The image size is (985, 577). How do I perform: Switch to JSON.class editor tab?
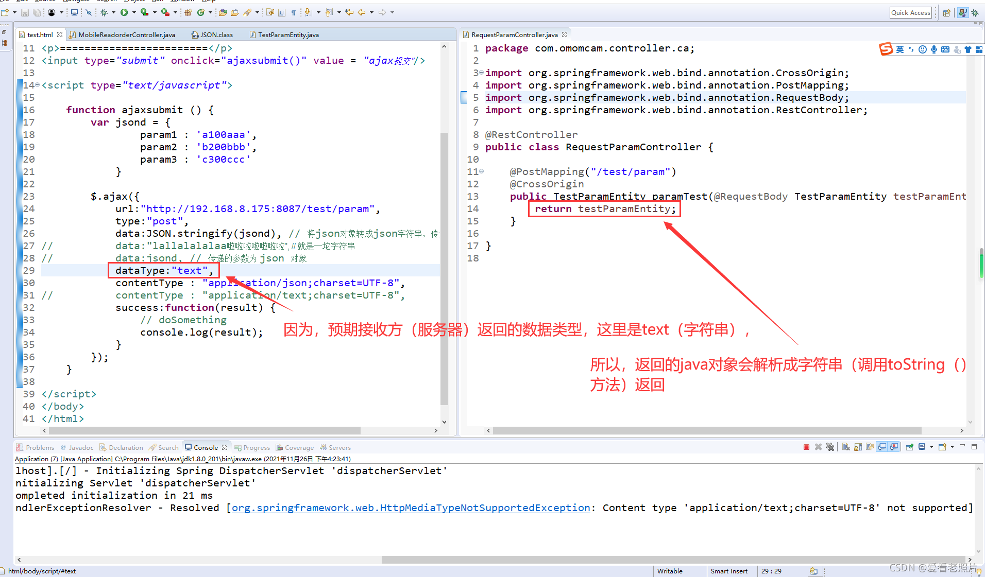point(212,34)
